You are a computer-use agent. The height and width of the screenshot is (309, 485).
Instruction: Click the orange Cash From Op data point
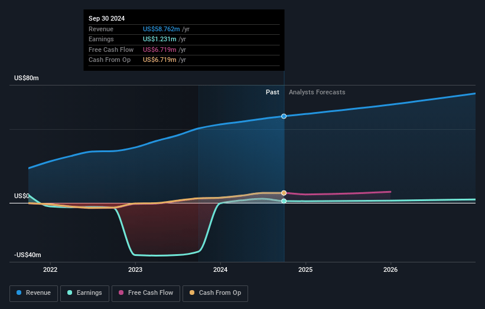284,193
